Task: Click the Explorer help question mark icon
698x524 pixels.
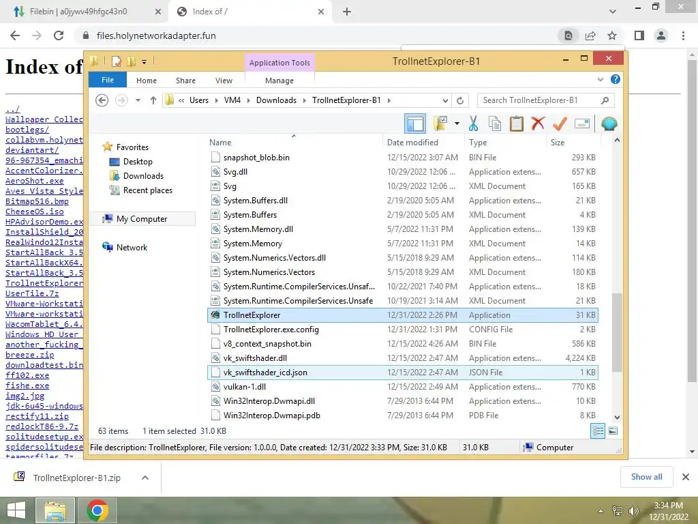Action: coord(616,79)
